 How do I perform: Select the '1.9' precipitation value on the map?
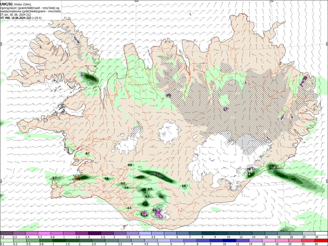click(x=145, y=204)
